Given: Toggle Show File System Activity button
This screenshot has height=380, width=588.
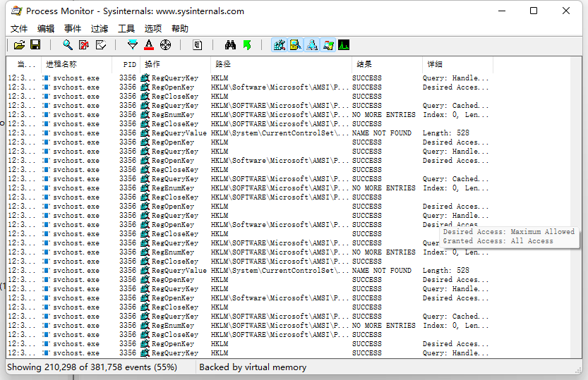Looking at the screenshot, I should (296, 45).
